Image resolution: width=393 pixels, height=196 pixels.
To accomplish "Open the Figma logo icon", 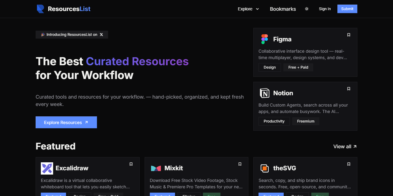I will [x=265, y=39].
